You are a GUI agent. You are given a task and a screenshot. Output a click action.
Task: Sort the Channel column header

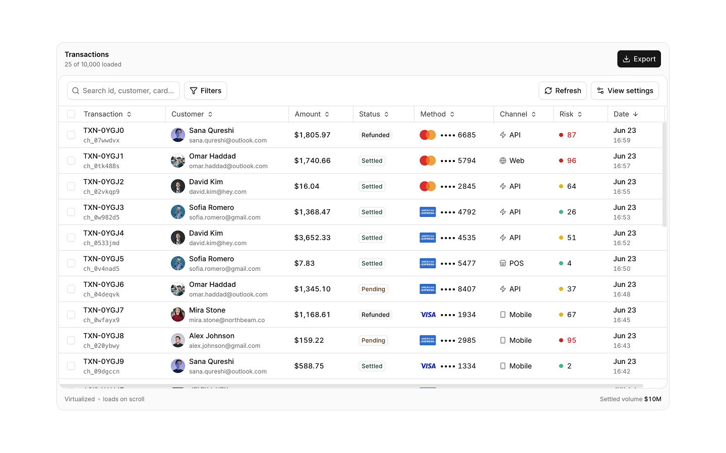[518, 114]
